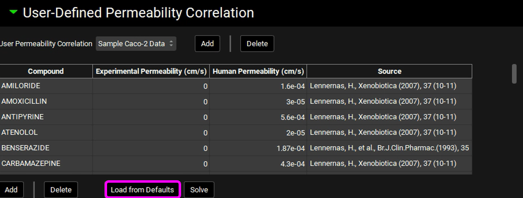Collapse the User-Defined Permeability Correlation section
523x198 pixels.
(14, 12)
